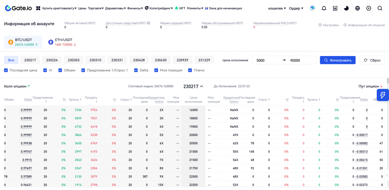The height and width of the screenshot is (190, 389).
Task: Collapse the 230217 expiry section chevron
Action: (202, 86)
